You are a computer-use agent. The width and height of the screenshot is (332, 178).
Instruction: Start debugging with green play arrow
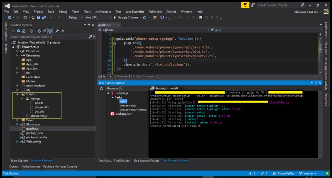point(115,17)
